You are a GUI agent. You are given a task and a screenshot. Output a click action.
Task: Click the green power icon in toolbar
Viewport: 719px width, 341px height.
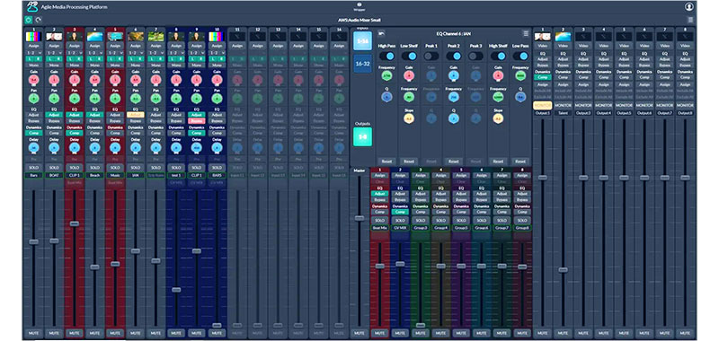29,20
